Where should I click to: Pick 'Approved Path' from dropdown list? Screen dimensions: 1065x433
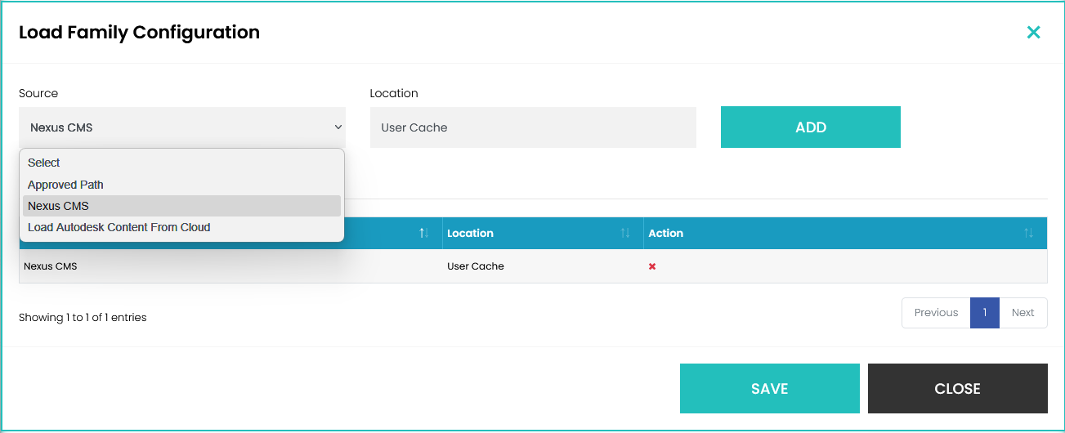click(65, 185)
